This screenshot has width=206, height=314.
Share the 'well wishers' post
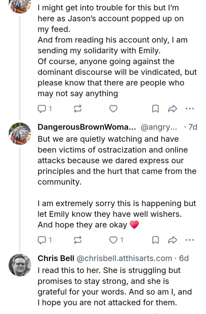tap(172, 240)
